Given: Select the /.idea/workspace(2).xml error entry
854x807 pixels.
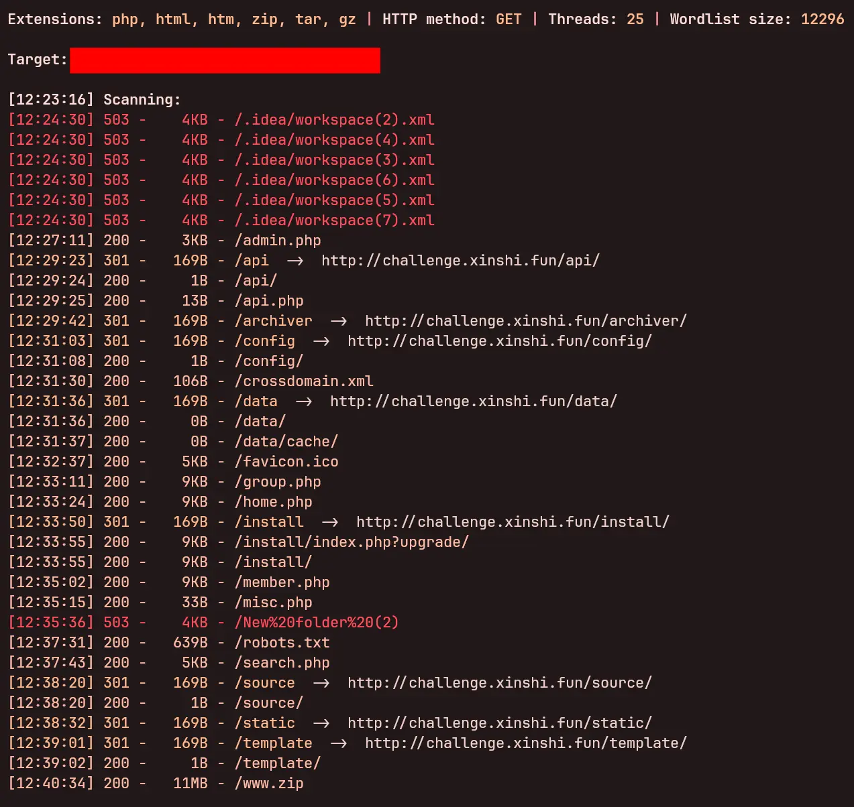Looking at the screenshot, I should coord(334,120).
